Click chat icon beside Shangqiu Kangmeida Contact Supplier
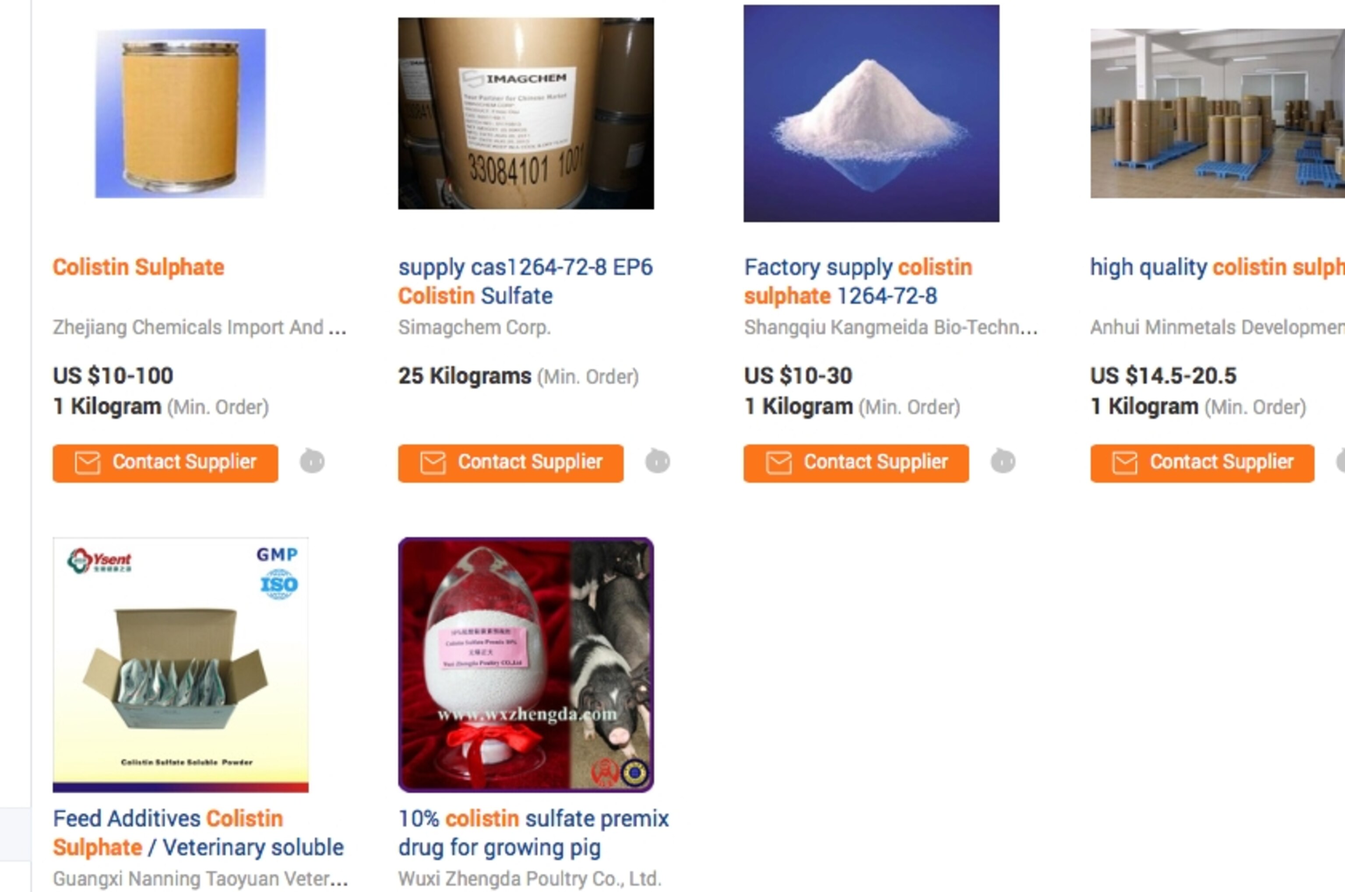The height and width of the screenshot is (892, 1345). tap(1003, 461)
